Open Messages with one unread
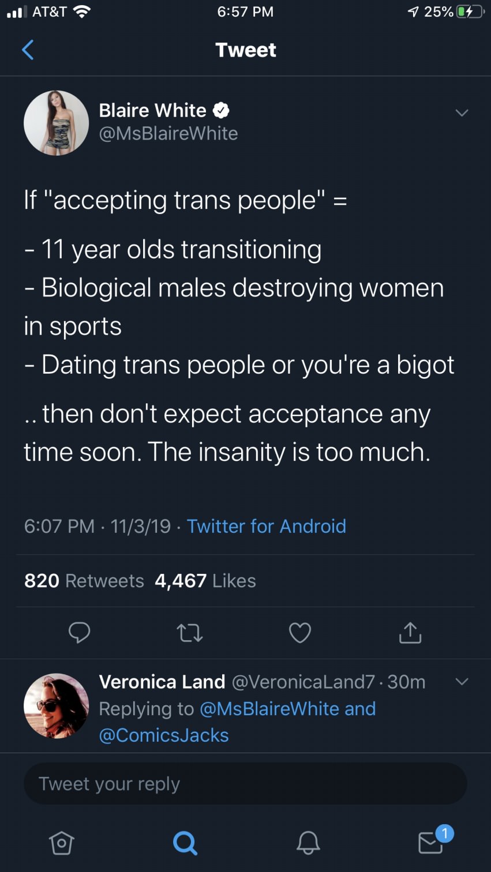Image resolution: width=491 pixels, height=872 pixels. [432, 842]
